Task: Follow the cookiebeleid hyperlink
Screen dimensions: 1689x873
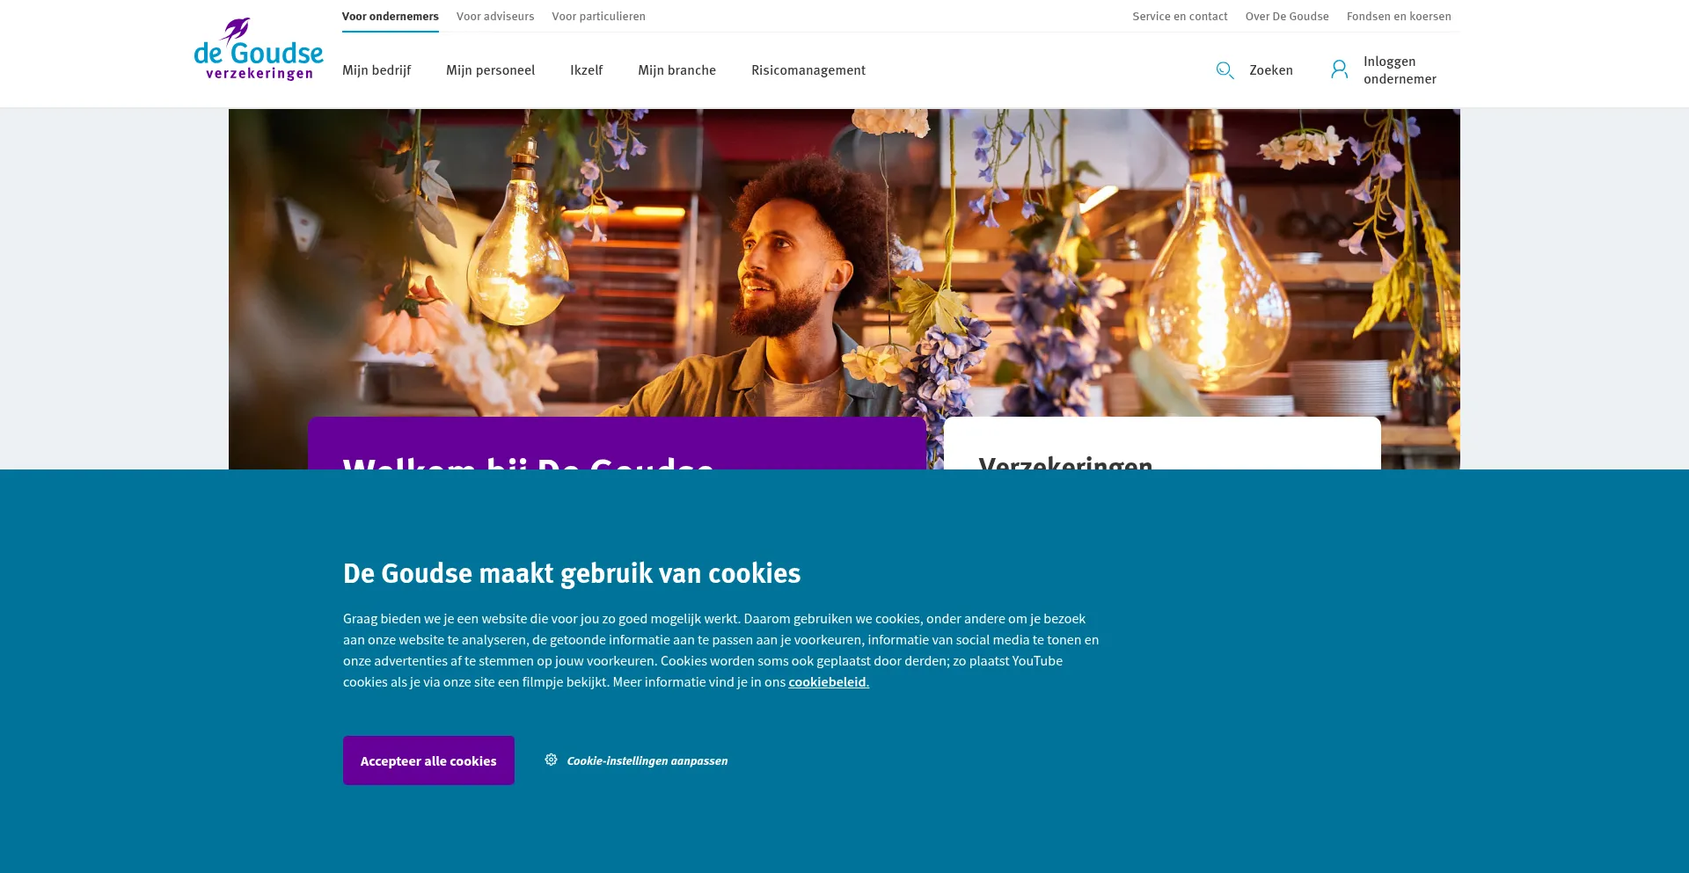Action: point(829,682)
